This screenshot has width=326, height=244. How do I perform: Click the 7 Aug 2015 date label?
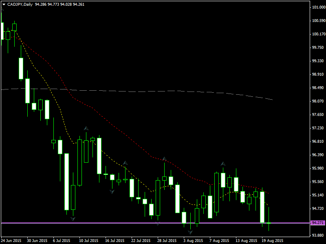pos(219,241)
